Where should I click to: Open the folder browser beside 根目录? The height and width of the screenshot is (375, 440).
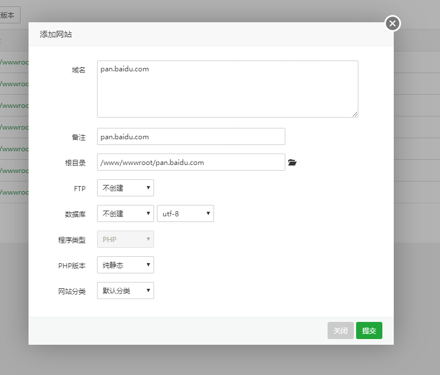tap(292, 163)
